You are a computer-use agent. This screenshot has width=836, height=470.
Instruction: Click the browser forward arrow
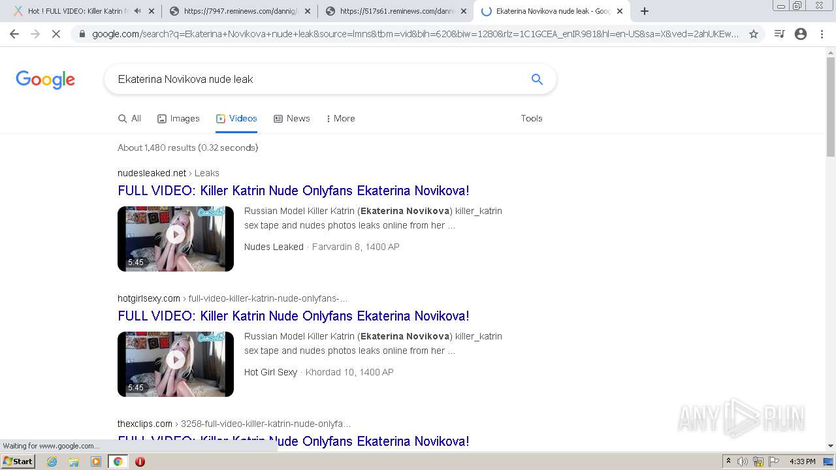pos(35,34)
